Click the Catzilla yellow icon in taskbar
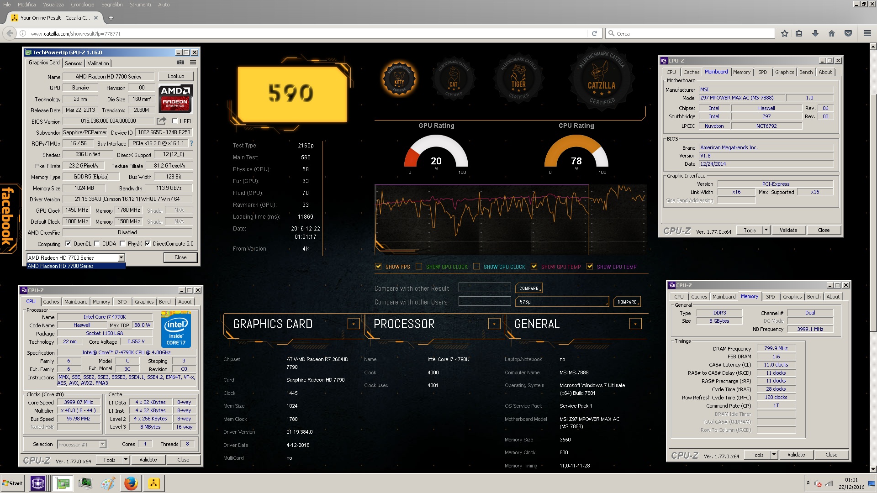This screenshot has height=493, width=877. point(154,483)
